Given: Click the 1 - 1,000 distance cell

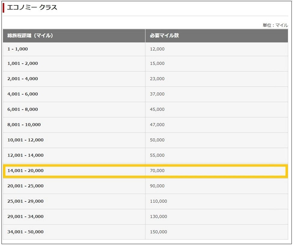Looking at the screenshot, I should tap(74, 49).
